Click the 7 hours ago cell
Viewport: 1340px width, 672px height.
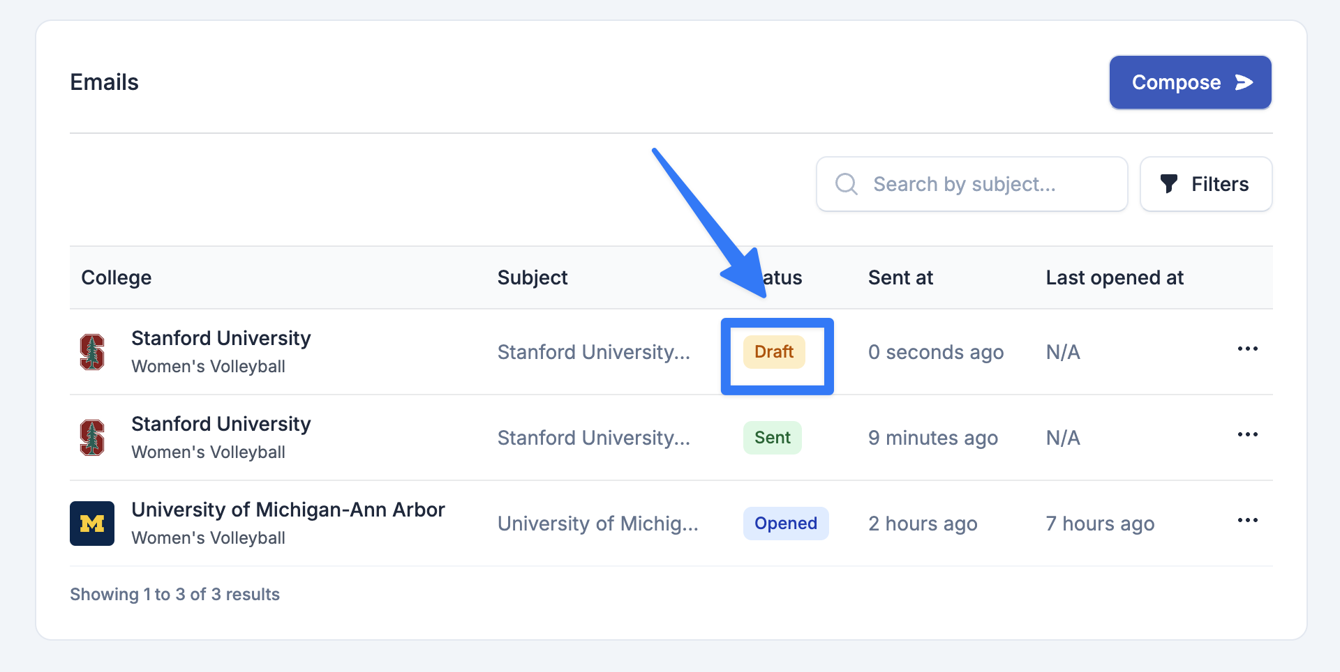[x=1100, y=524]
